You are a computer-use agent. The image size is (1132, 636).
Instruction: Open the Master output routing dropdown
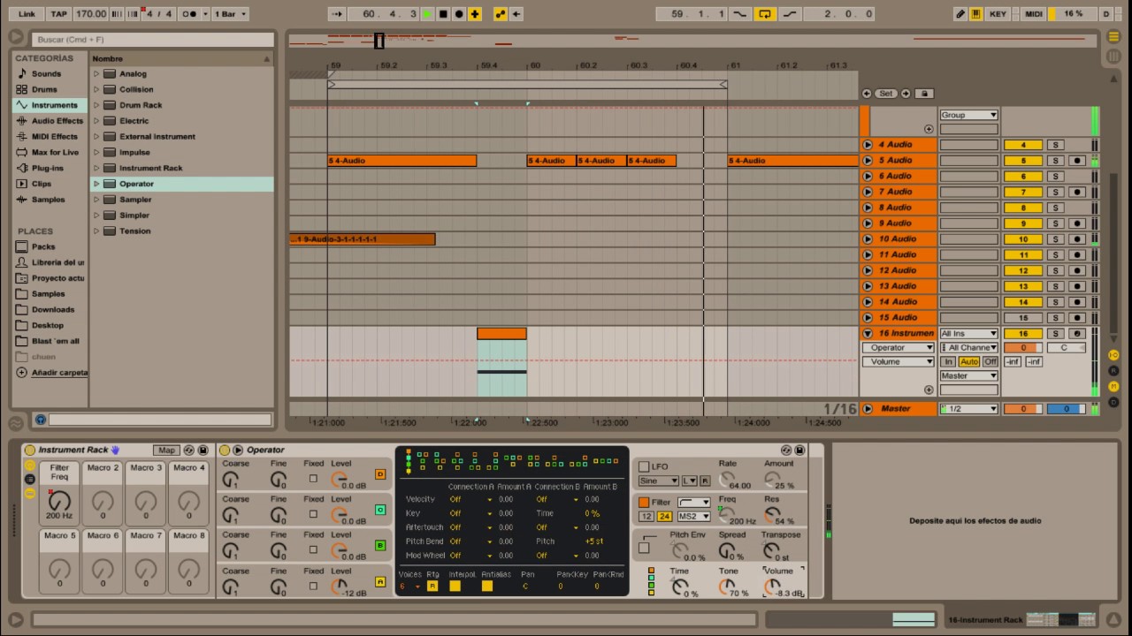[968, 376]
